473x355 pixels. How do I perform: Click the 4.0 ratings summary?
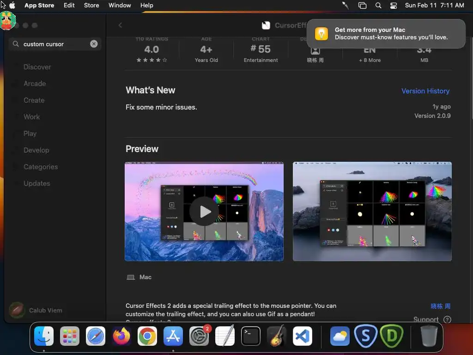[152, 50]
